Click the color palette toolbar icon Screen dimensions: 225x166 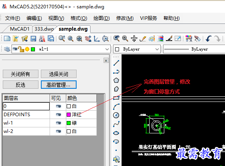152,39
